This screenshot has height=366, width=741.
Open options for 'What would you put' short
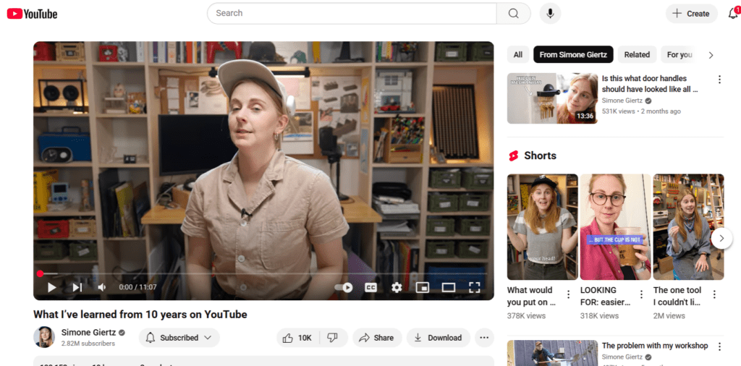click(x=569, y=294)
